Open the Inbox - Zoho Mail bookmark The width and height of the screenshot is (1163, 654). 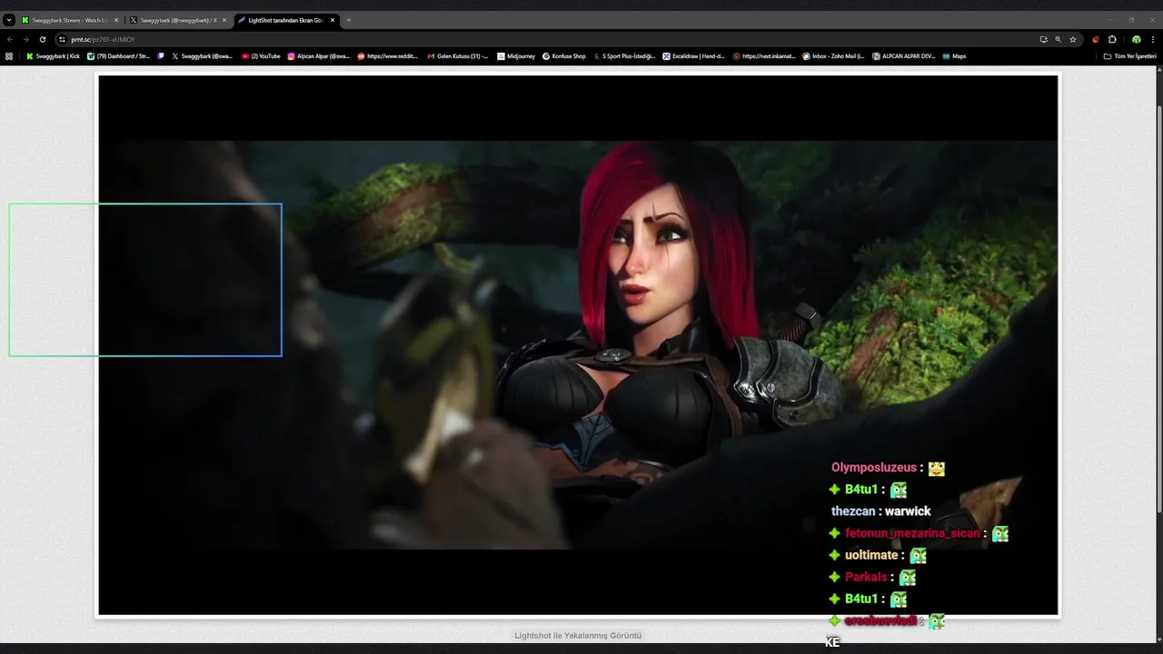coord(833,56)
